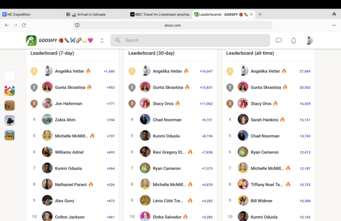The width and height of the screenshot is (341, 221).
Task: Open Kunmi Oduola in 30-day leaderboard
Action: [166, 136]
